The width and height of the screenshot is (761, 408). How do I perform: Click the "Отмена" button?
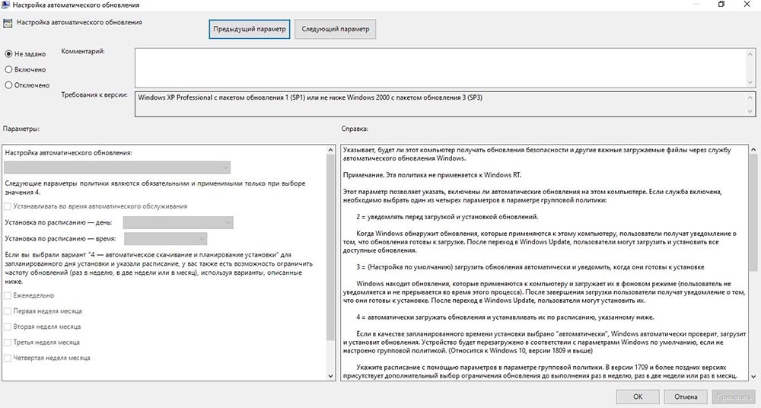[x=685, y=397]
